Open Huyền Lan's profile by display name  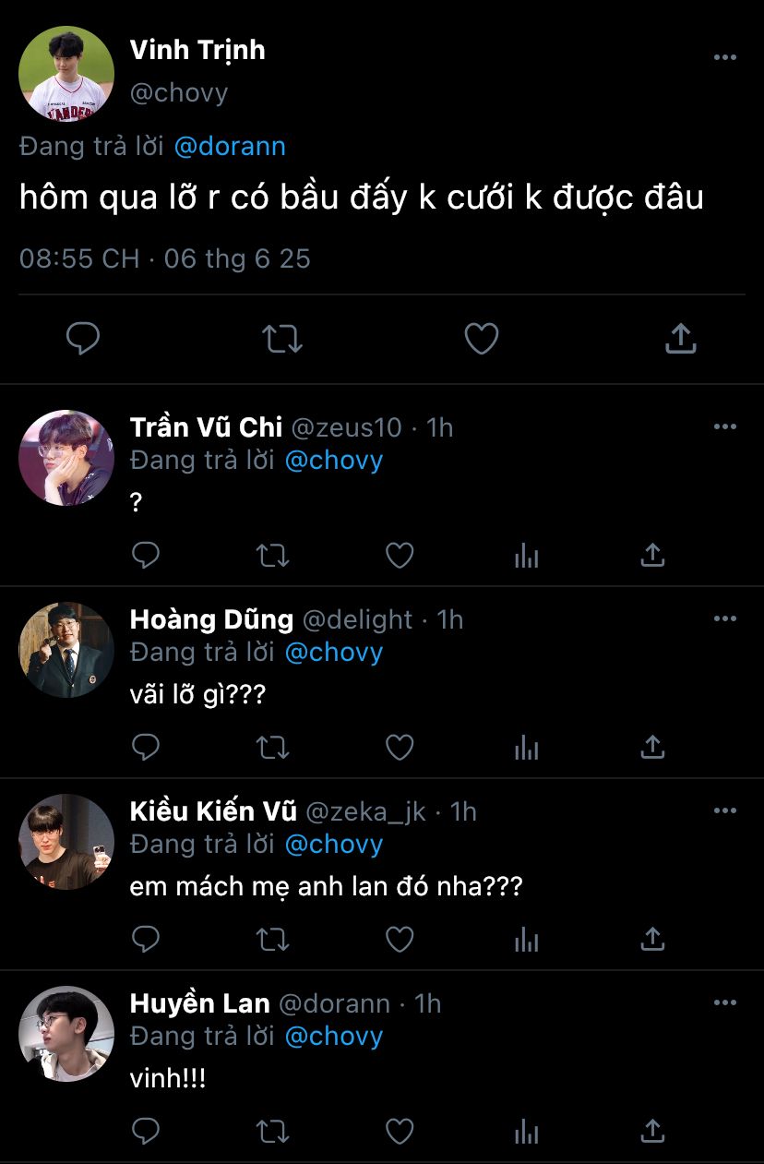point(199,1003)
